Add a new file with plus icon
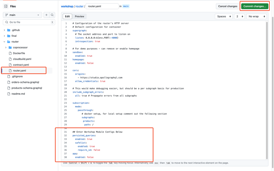Viewport: 274px width, 171px height. (x=46, y=15)
